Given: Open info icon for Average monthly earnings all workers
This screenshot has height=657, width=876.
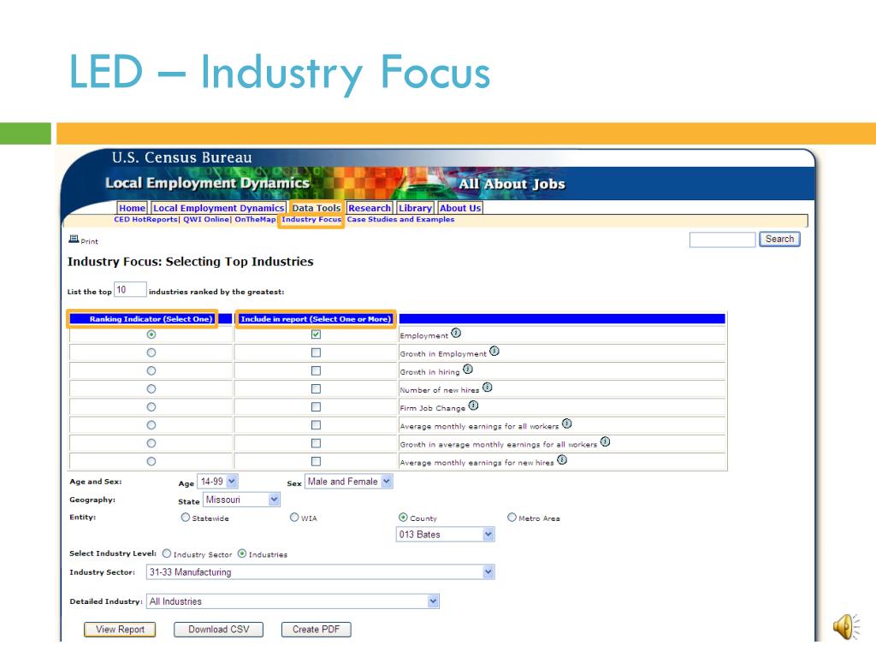Looking at the screenshot, I should (566, 423).
